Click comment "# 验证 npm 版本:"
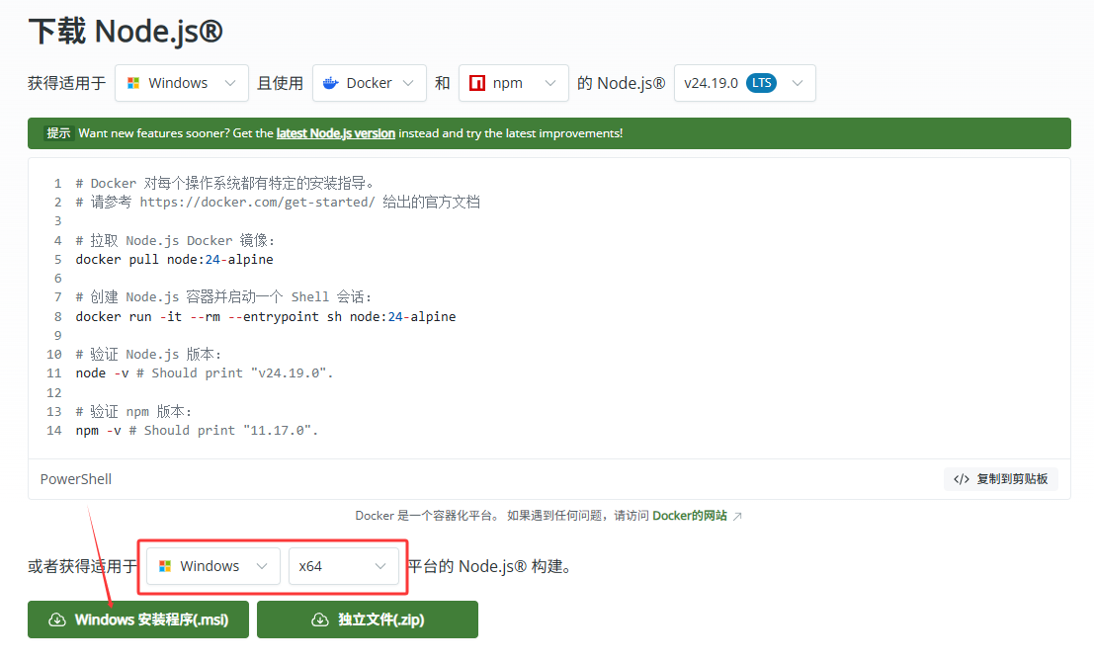 [133, 412]
